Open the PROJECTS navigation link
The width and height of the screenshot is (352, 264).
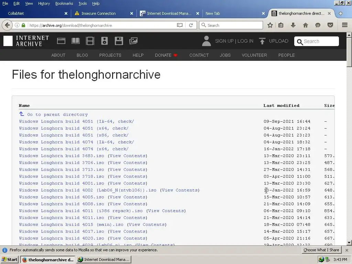pyautogui.click(x=110, y=55)
